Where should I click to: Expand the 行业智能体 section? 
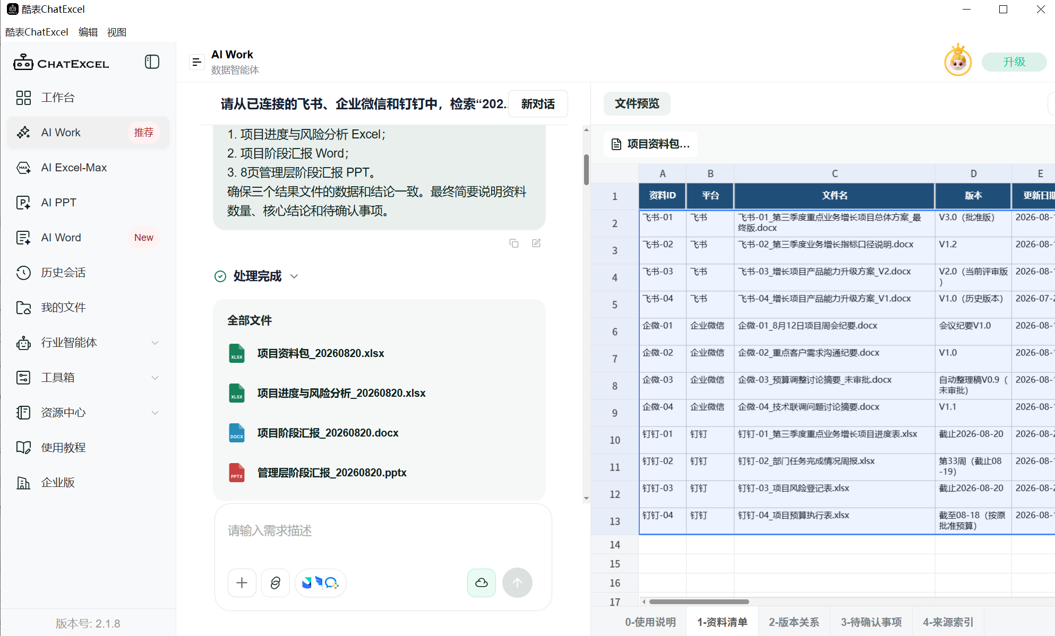[x=155, y=343]
